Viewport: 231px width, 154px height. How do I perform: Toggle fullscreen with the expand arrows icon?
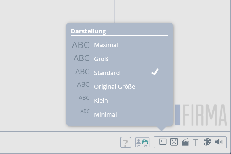tap(174, 142)
